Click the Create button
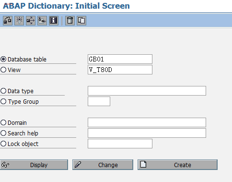232x182 pixels. pyautogui.click(x=177, y=165)
